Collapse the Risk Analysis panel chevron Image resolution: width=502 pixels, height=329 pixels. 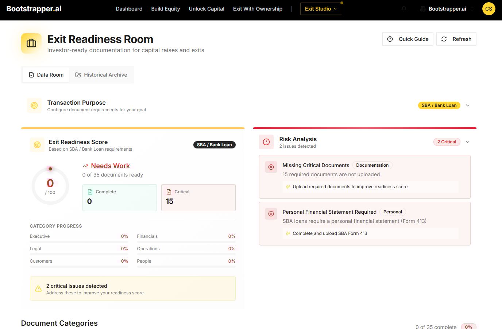[x=468, y=142]
